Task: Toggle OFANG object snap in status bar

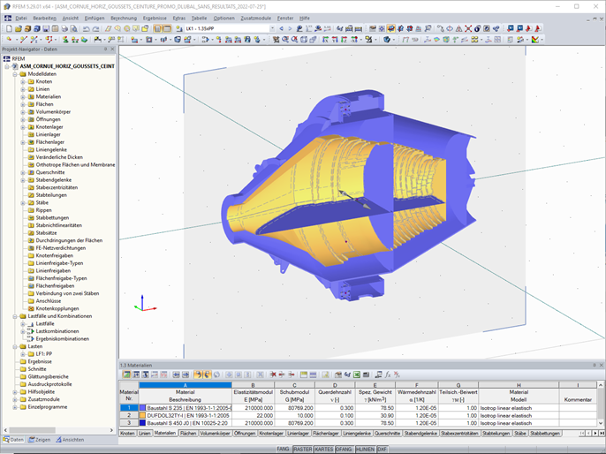Action: [x=344, y=449]
